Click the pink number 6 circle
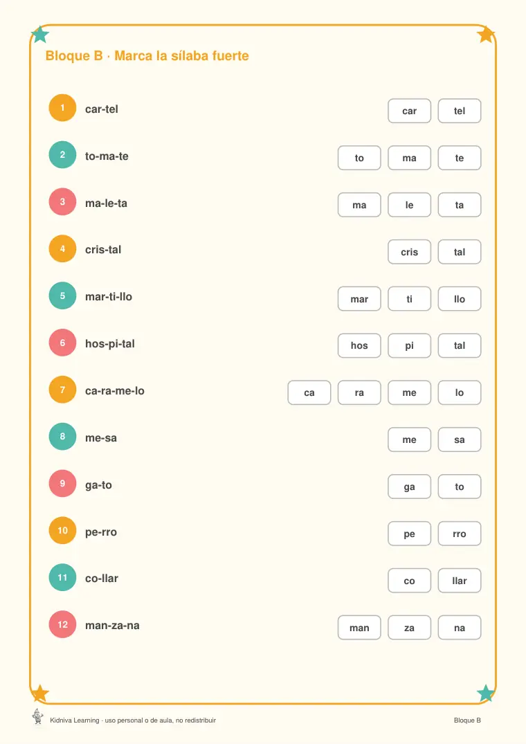Viewport: 526px width, 744px height. 62,343
